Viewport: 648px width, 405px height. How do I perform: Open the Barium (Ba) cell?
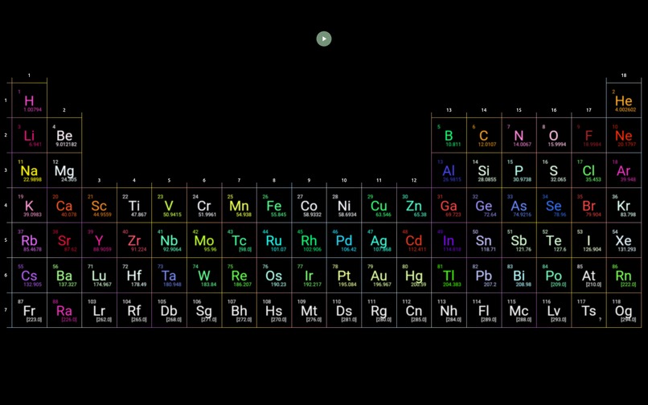coord(64,276)
